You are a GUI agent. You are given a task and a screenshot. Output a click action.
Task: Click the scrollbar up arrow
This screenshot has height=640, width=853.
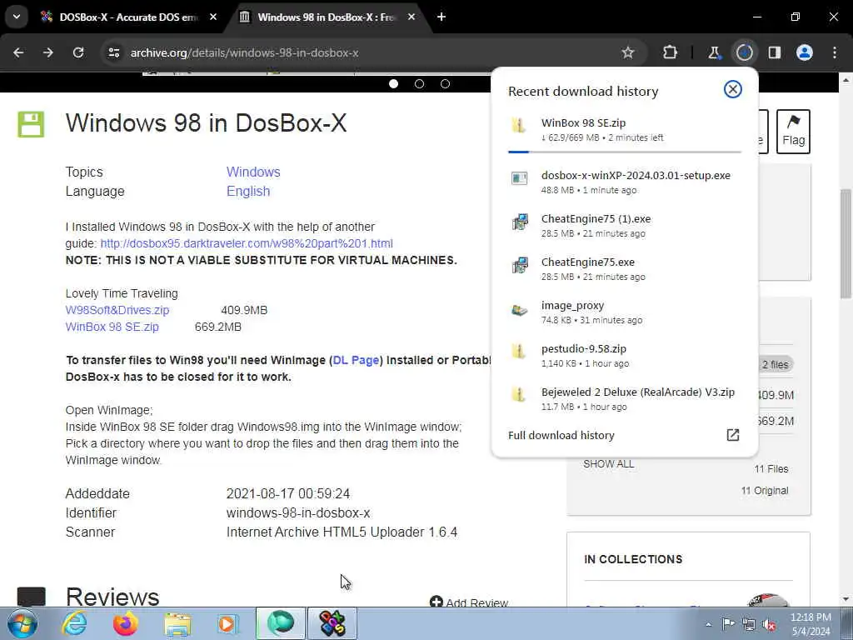coord(846,80)
